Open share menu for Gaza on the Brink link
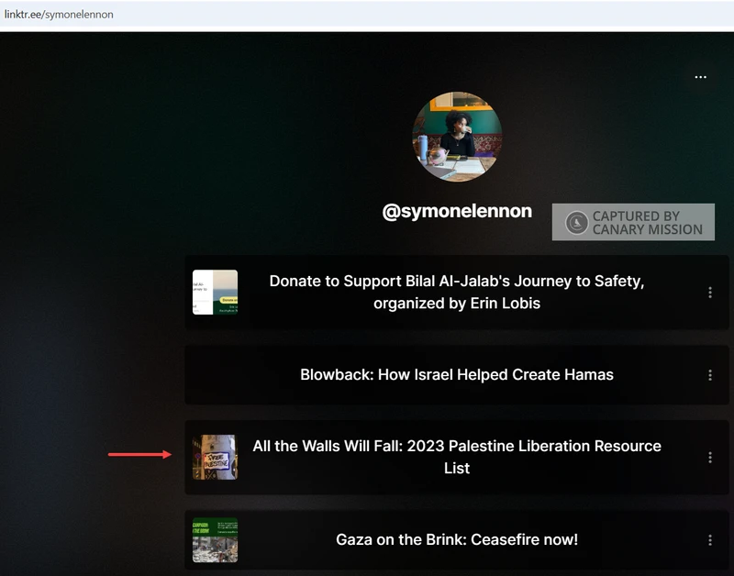 pos(710,540)
